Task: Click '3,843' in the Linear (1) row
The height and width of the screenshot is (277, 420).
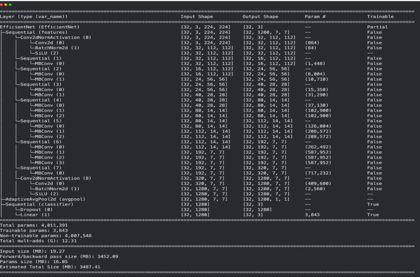Action: (312, 215)
